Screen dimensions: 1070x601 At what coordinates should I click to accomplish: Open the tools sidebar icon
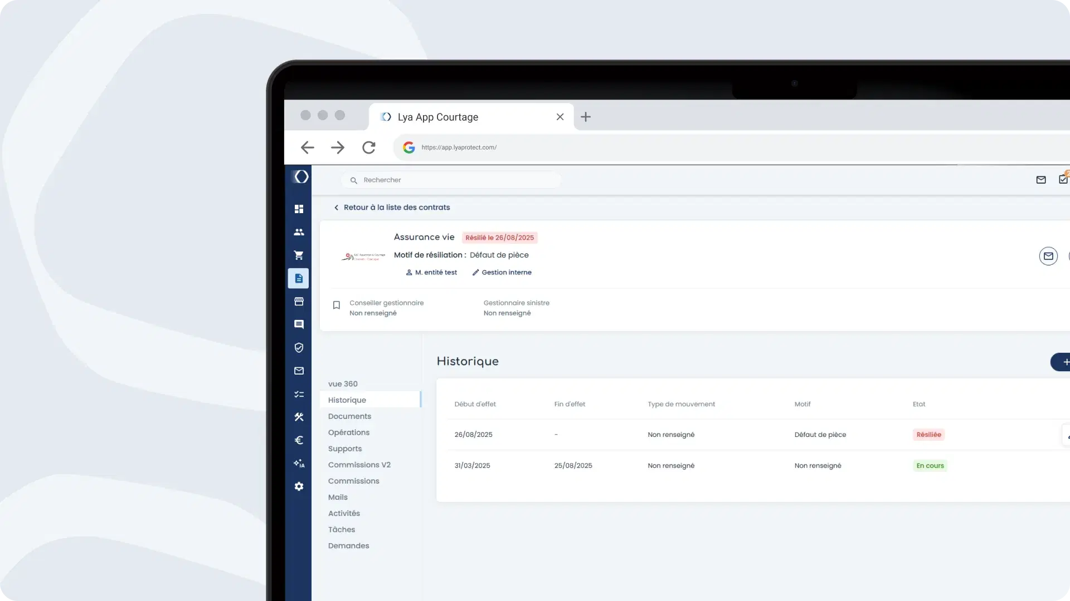(299, 417)
